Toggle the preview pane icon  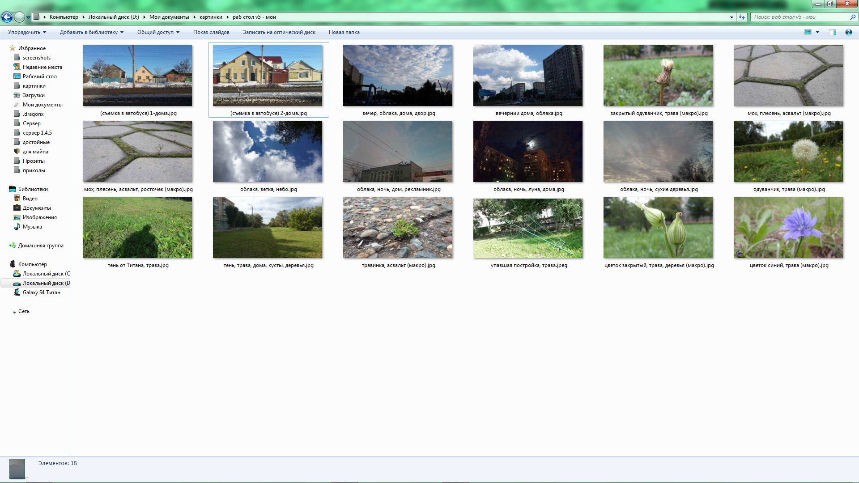pos(832,32)
